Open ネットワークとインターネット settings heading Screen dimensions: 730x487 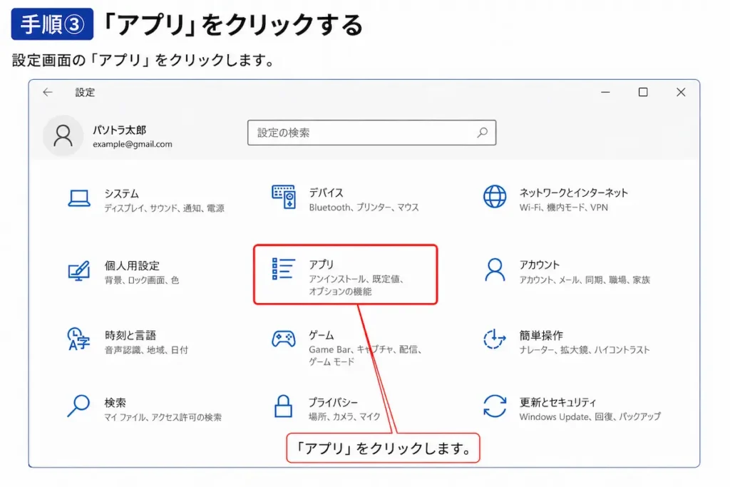574,193
